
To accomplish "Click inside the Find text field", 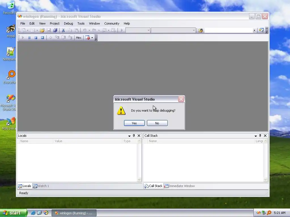I will [229, 31].
